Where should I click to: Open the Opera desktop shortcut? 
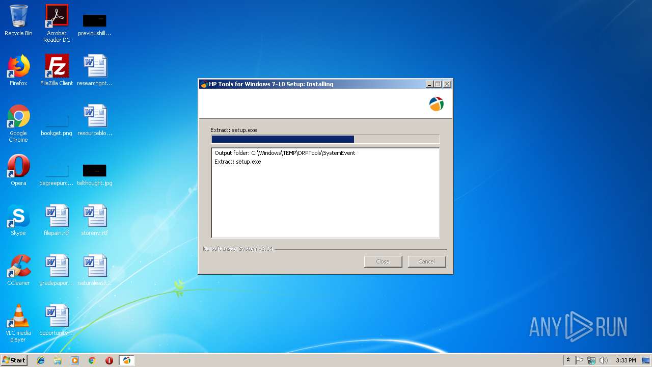[x=18, y=170]
